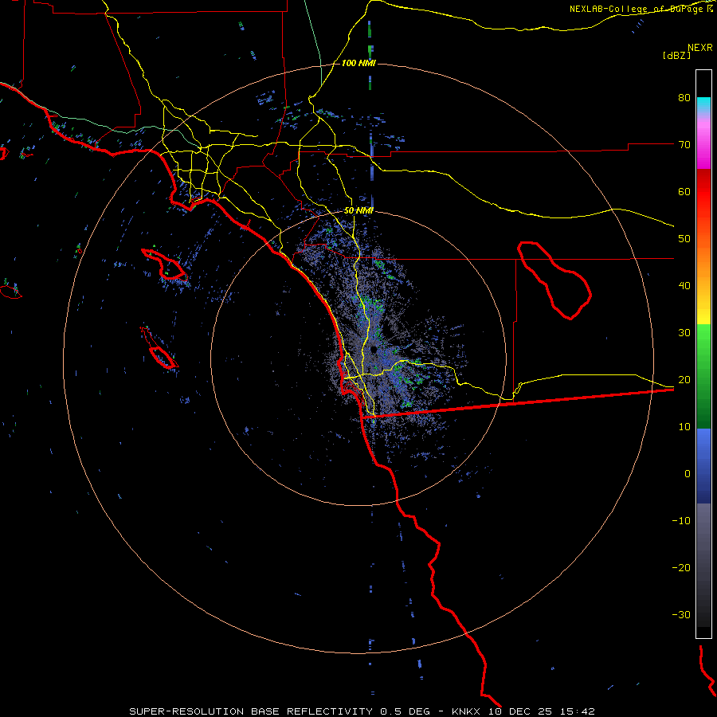Viewport: 717px width, 717px height.
Task: Click the 70 dBZ scale value
Action: (684, 144)
